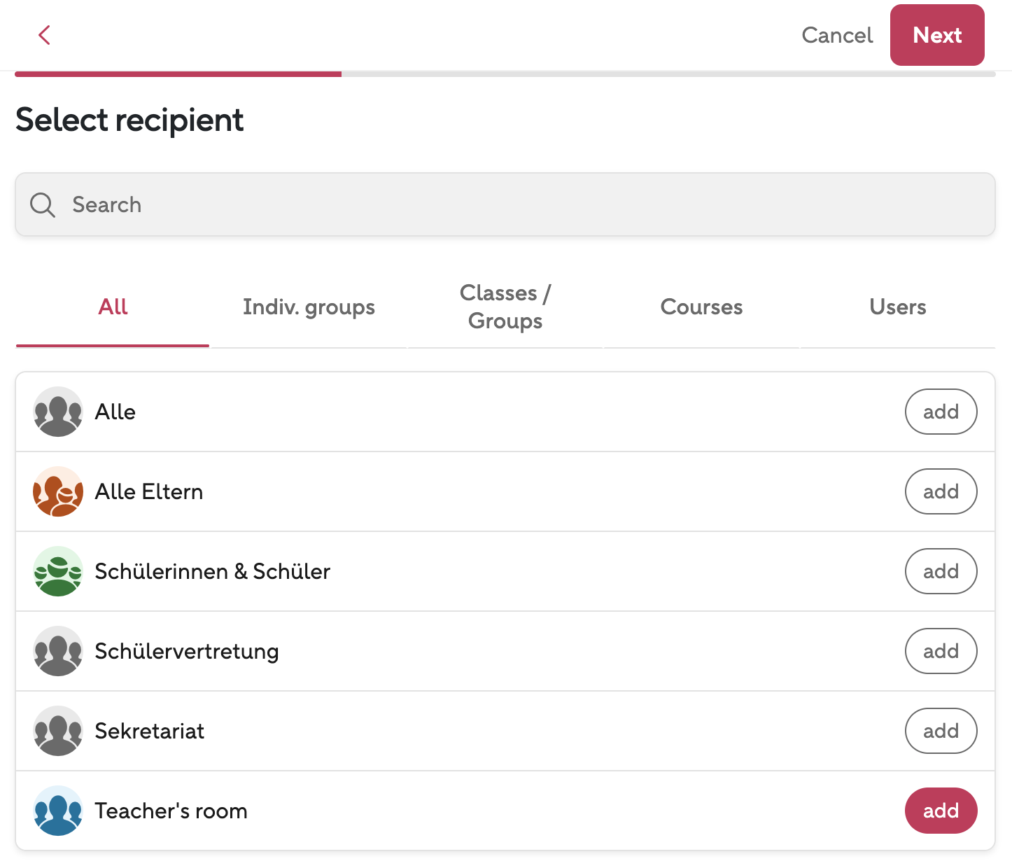Image resolution: width=1012 pixels, height=868 pixels.
Task: Add Alle as a recipient
Action: [941, 412]
